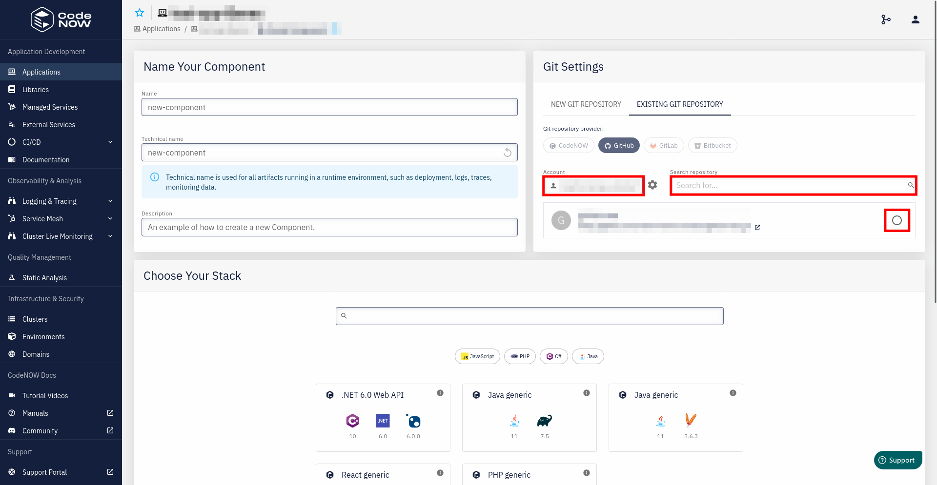937x485 pixels.
Task: Click the info icon on first Java generic card
Action: point(587,393)
